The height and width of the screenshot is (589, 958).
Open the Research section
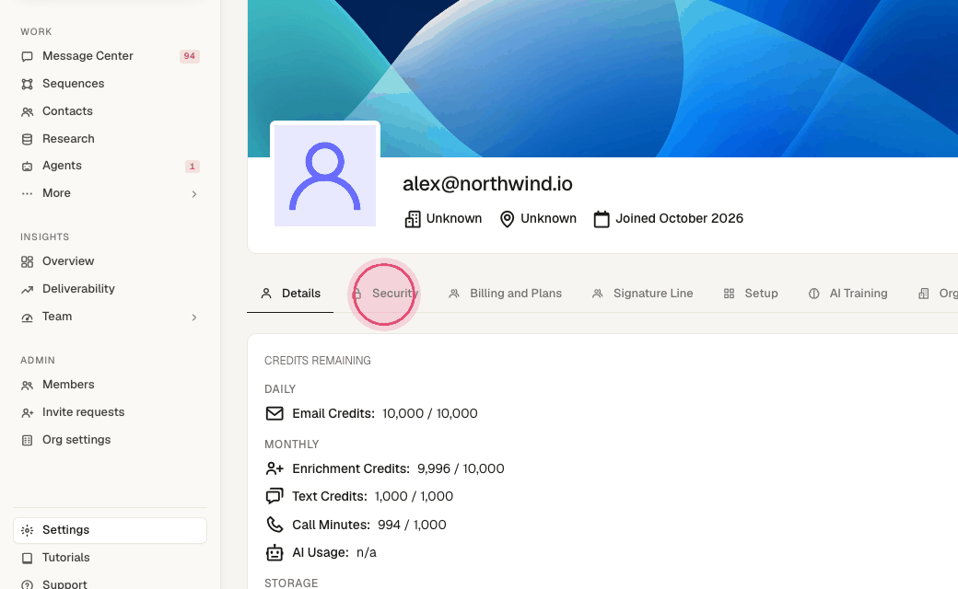pyautogui.click(x=110, y=139)
